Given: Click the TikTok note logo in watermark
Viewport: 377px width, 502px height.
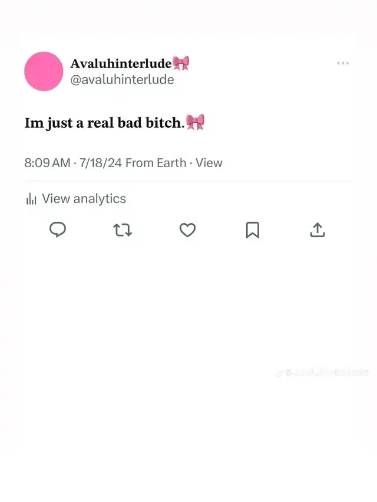Looking at the screenshot, I should (279, 373).
